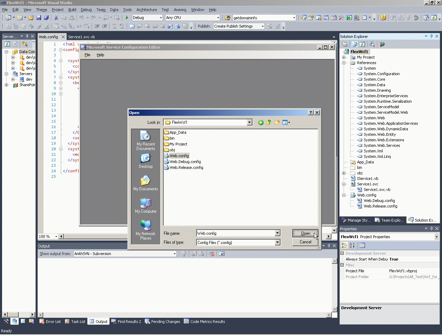The width and height of the screenshot is (442, 335).
Task: Click the Up One Level folder icon
Action: [269, 122]
